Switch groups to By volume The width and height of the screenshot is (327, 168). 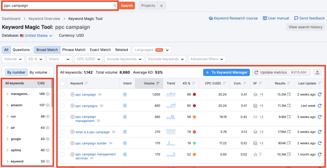[39, 73]
